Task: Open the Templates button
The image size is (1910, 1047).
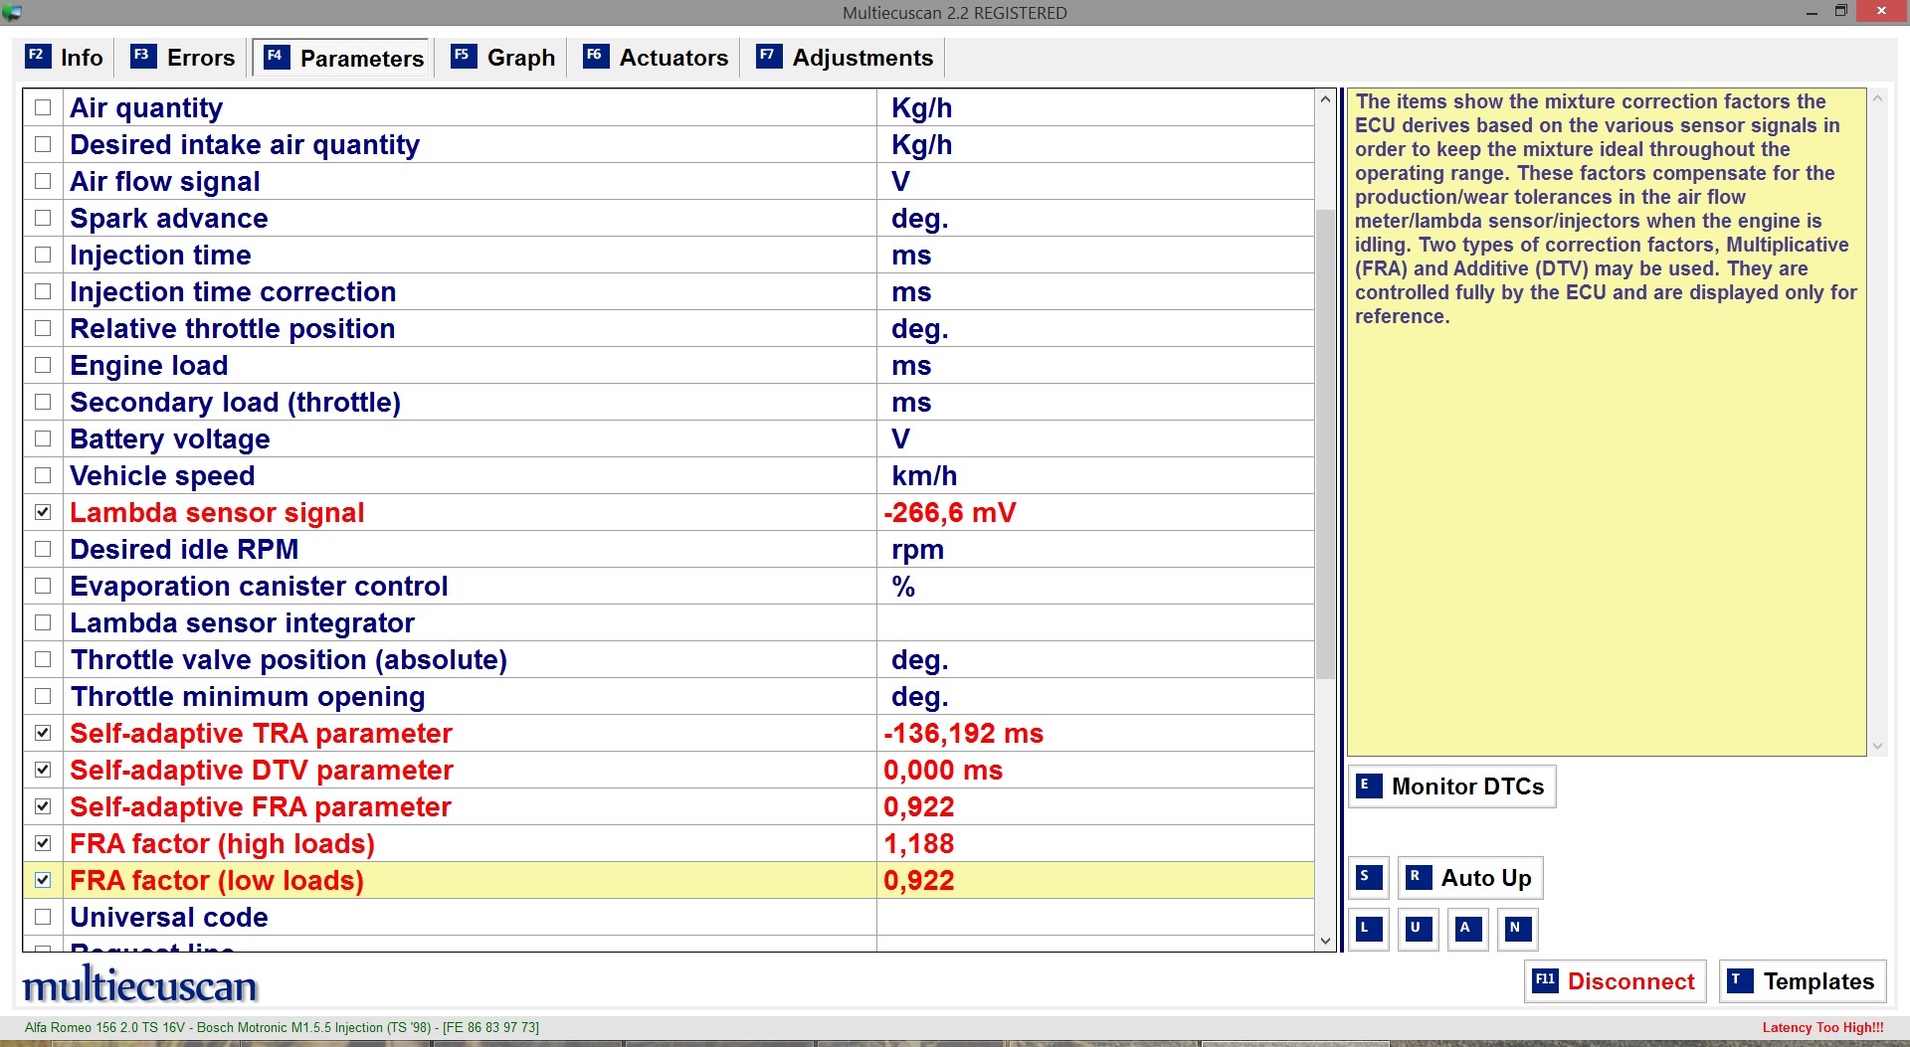Action: pyautogui.click(x=1802, y=981)
